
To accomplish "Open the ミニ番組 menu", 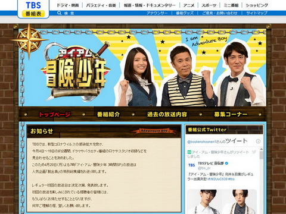I will tap(231, 5).
